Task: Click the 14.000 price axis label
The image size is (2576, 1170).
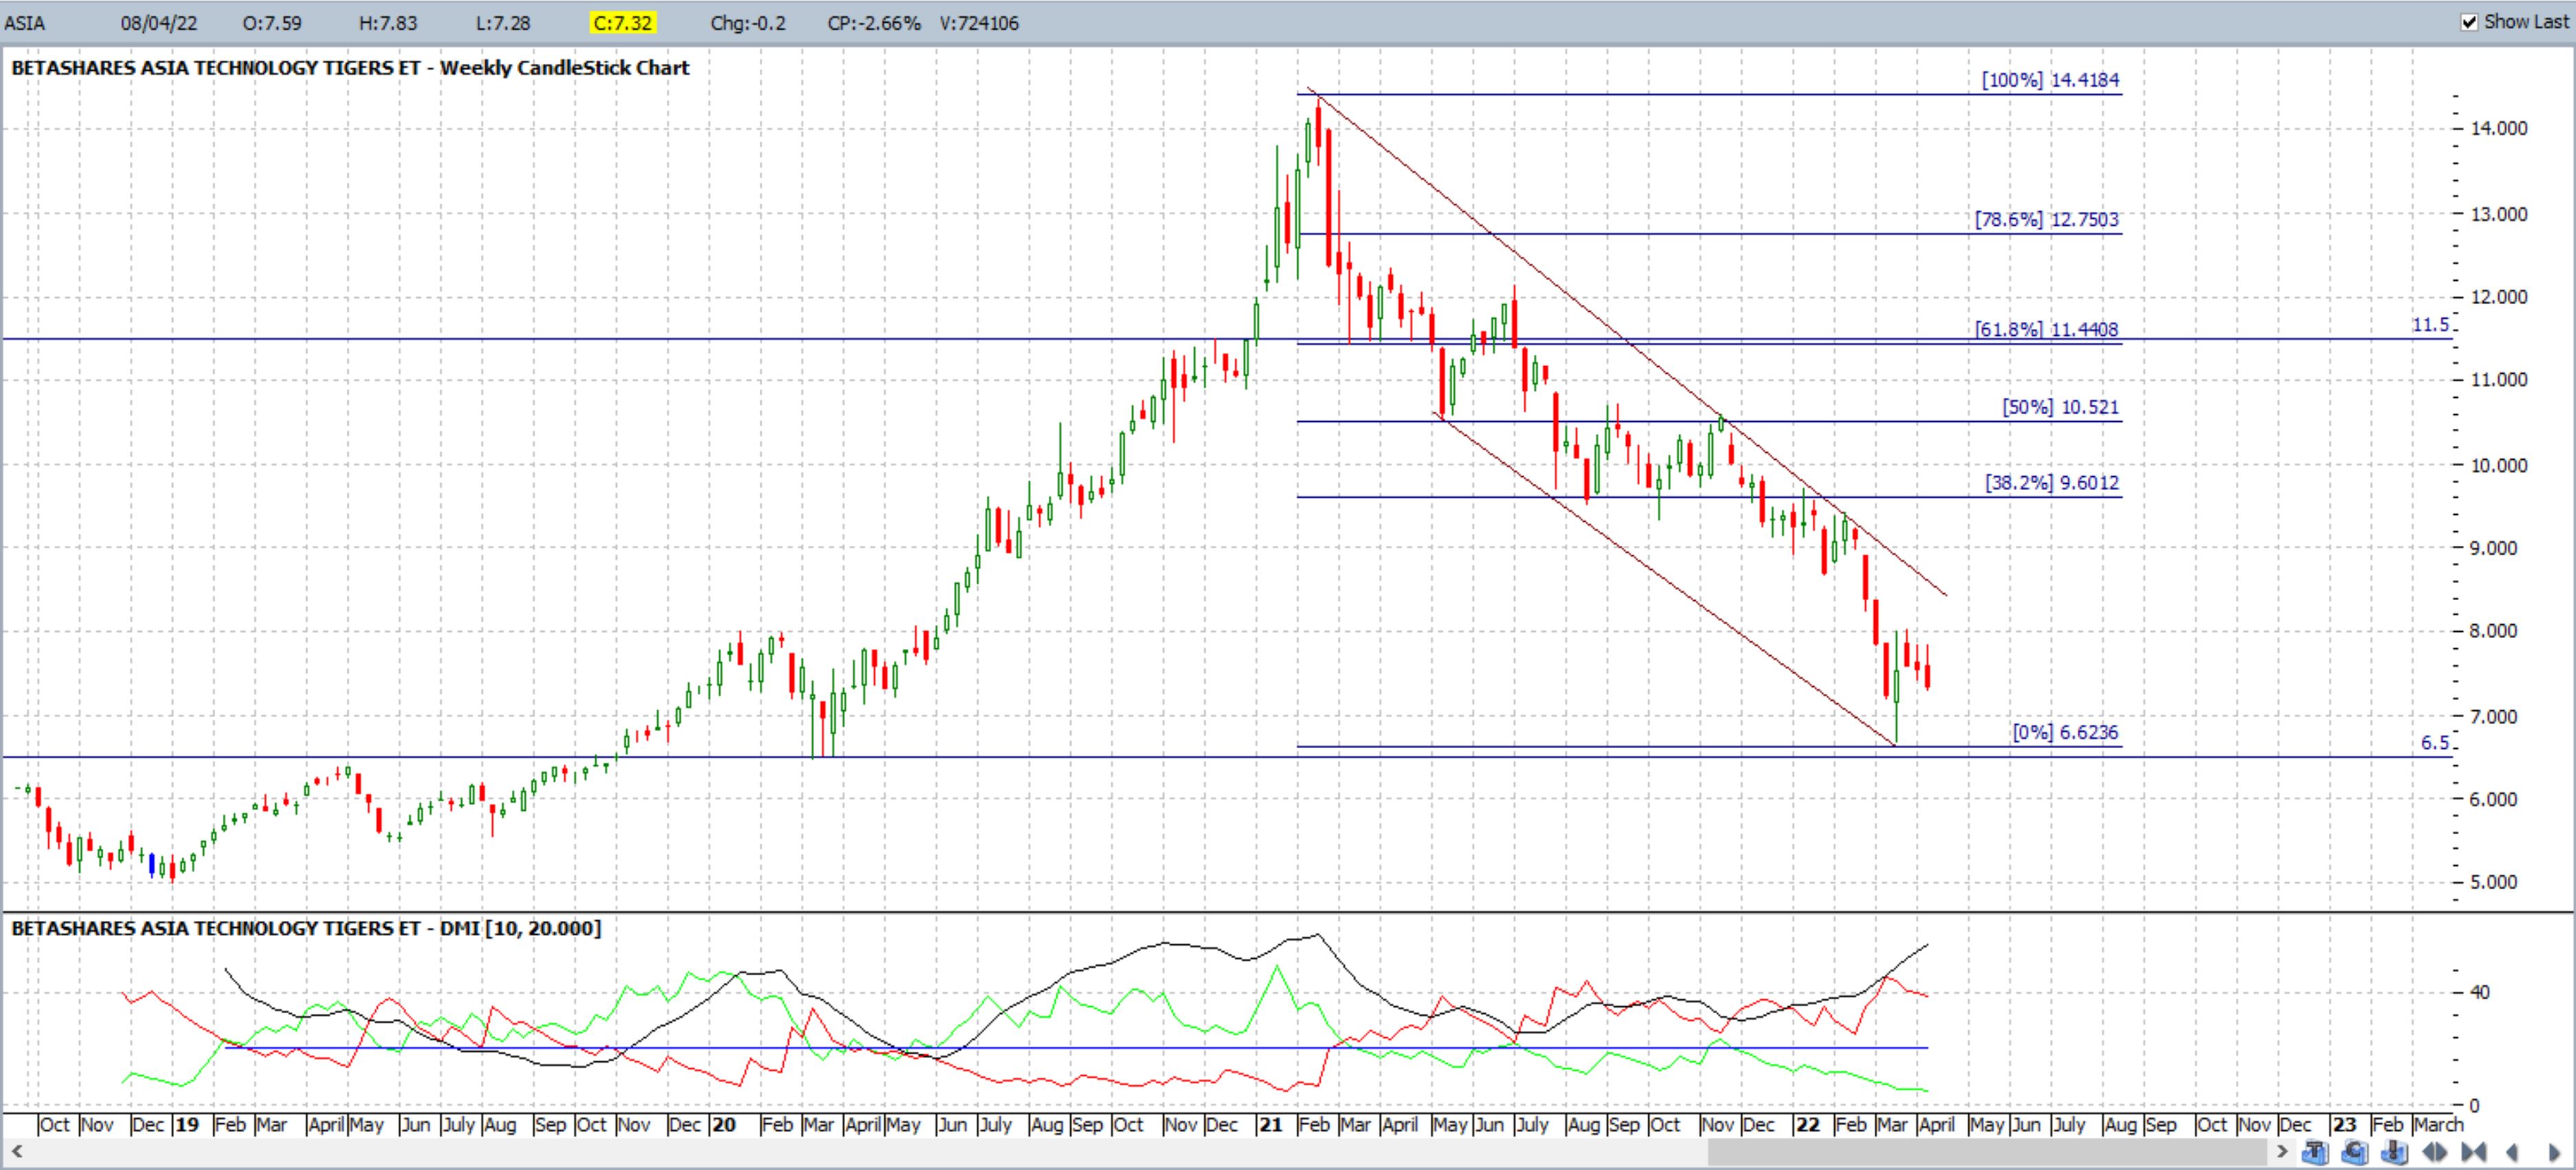Action: [x=2498, y=128]
